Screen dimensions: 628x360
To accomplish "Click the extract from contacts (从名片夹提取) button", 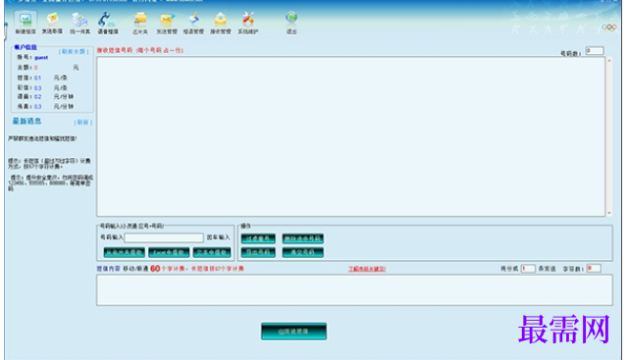I will [125, 252].
